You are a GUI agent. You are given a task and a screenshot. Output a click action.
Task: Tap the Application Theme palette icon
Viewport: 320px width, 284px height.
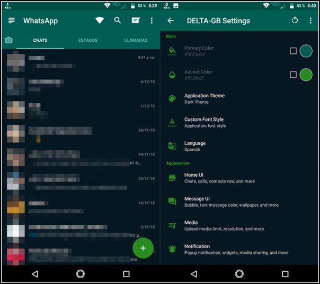(172, 98)
